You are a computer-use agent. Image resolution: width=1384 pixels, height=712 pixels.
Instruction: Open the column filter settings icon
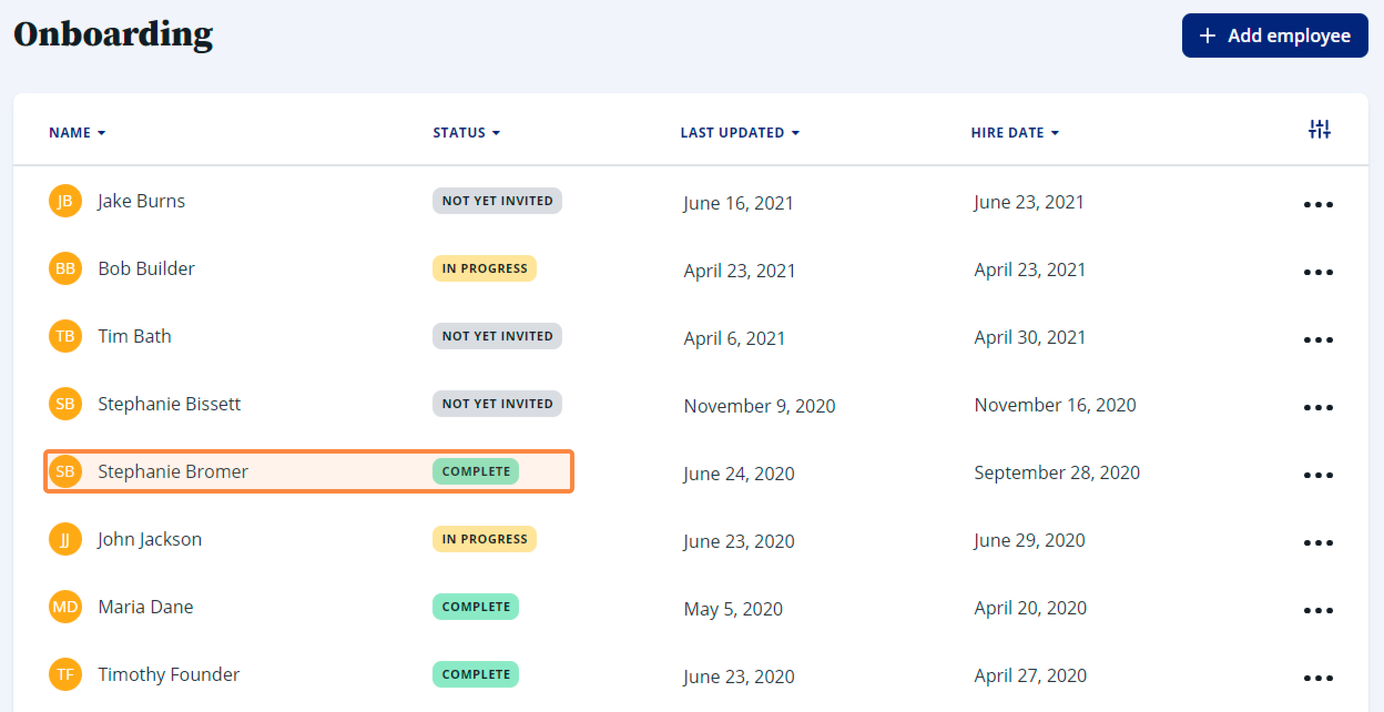tap(1319, 129)
